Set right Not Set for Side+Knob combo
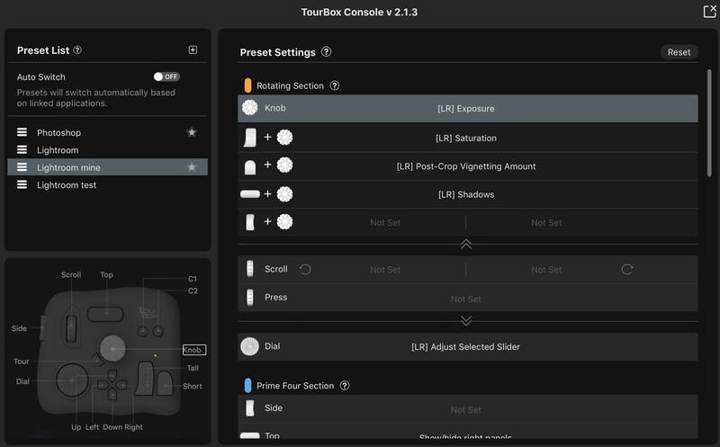The image size is (720, 447). (546, 222)
